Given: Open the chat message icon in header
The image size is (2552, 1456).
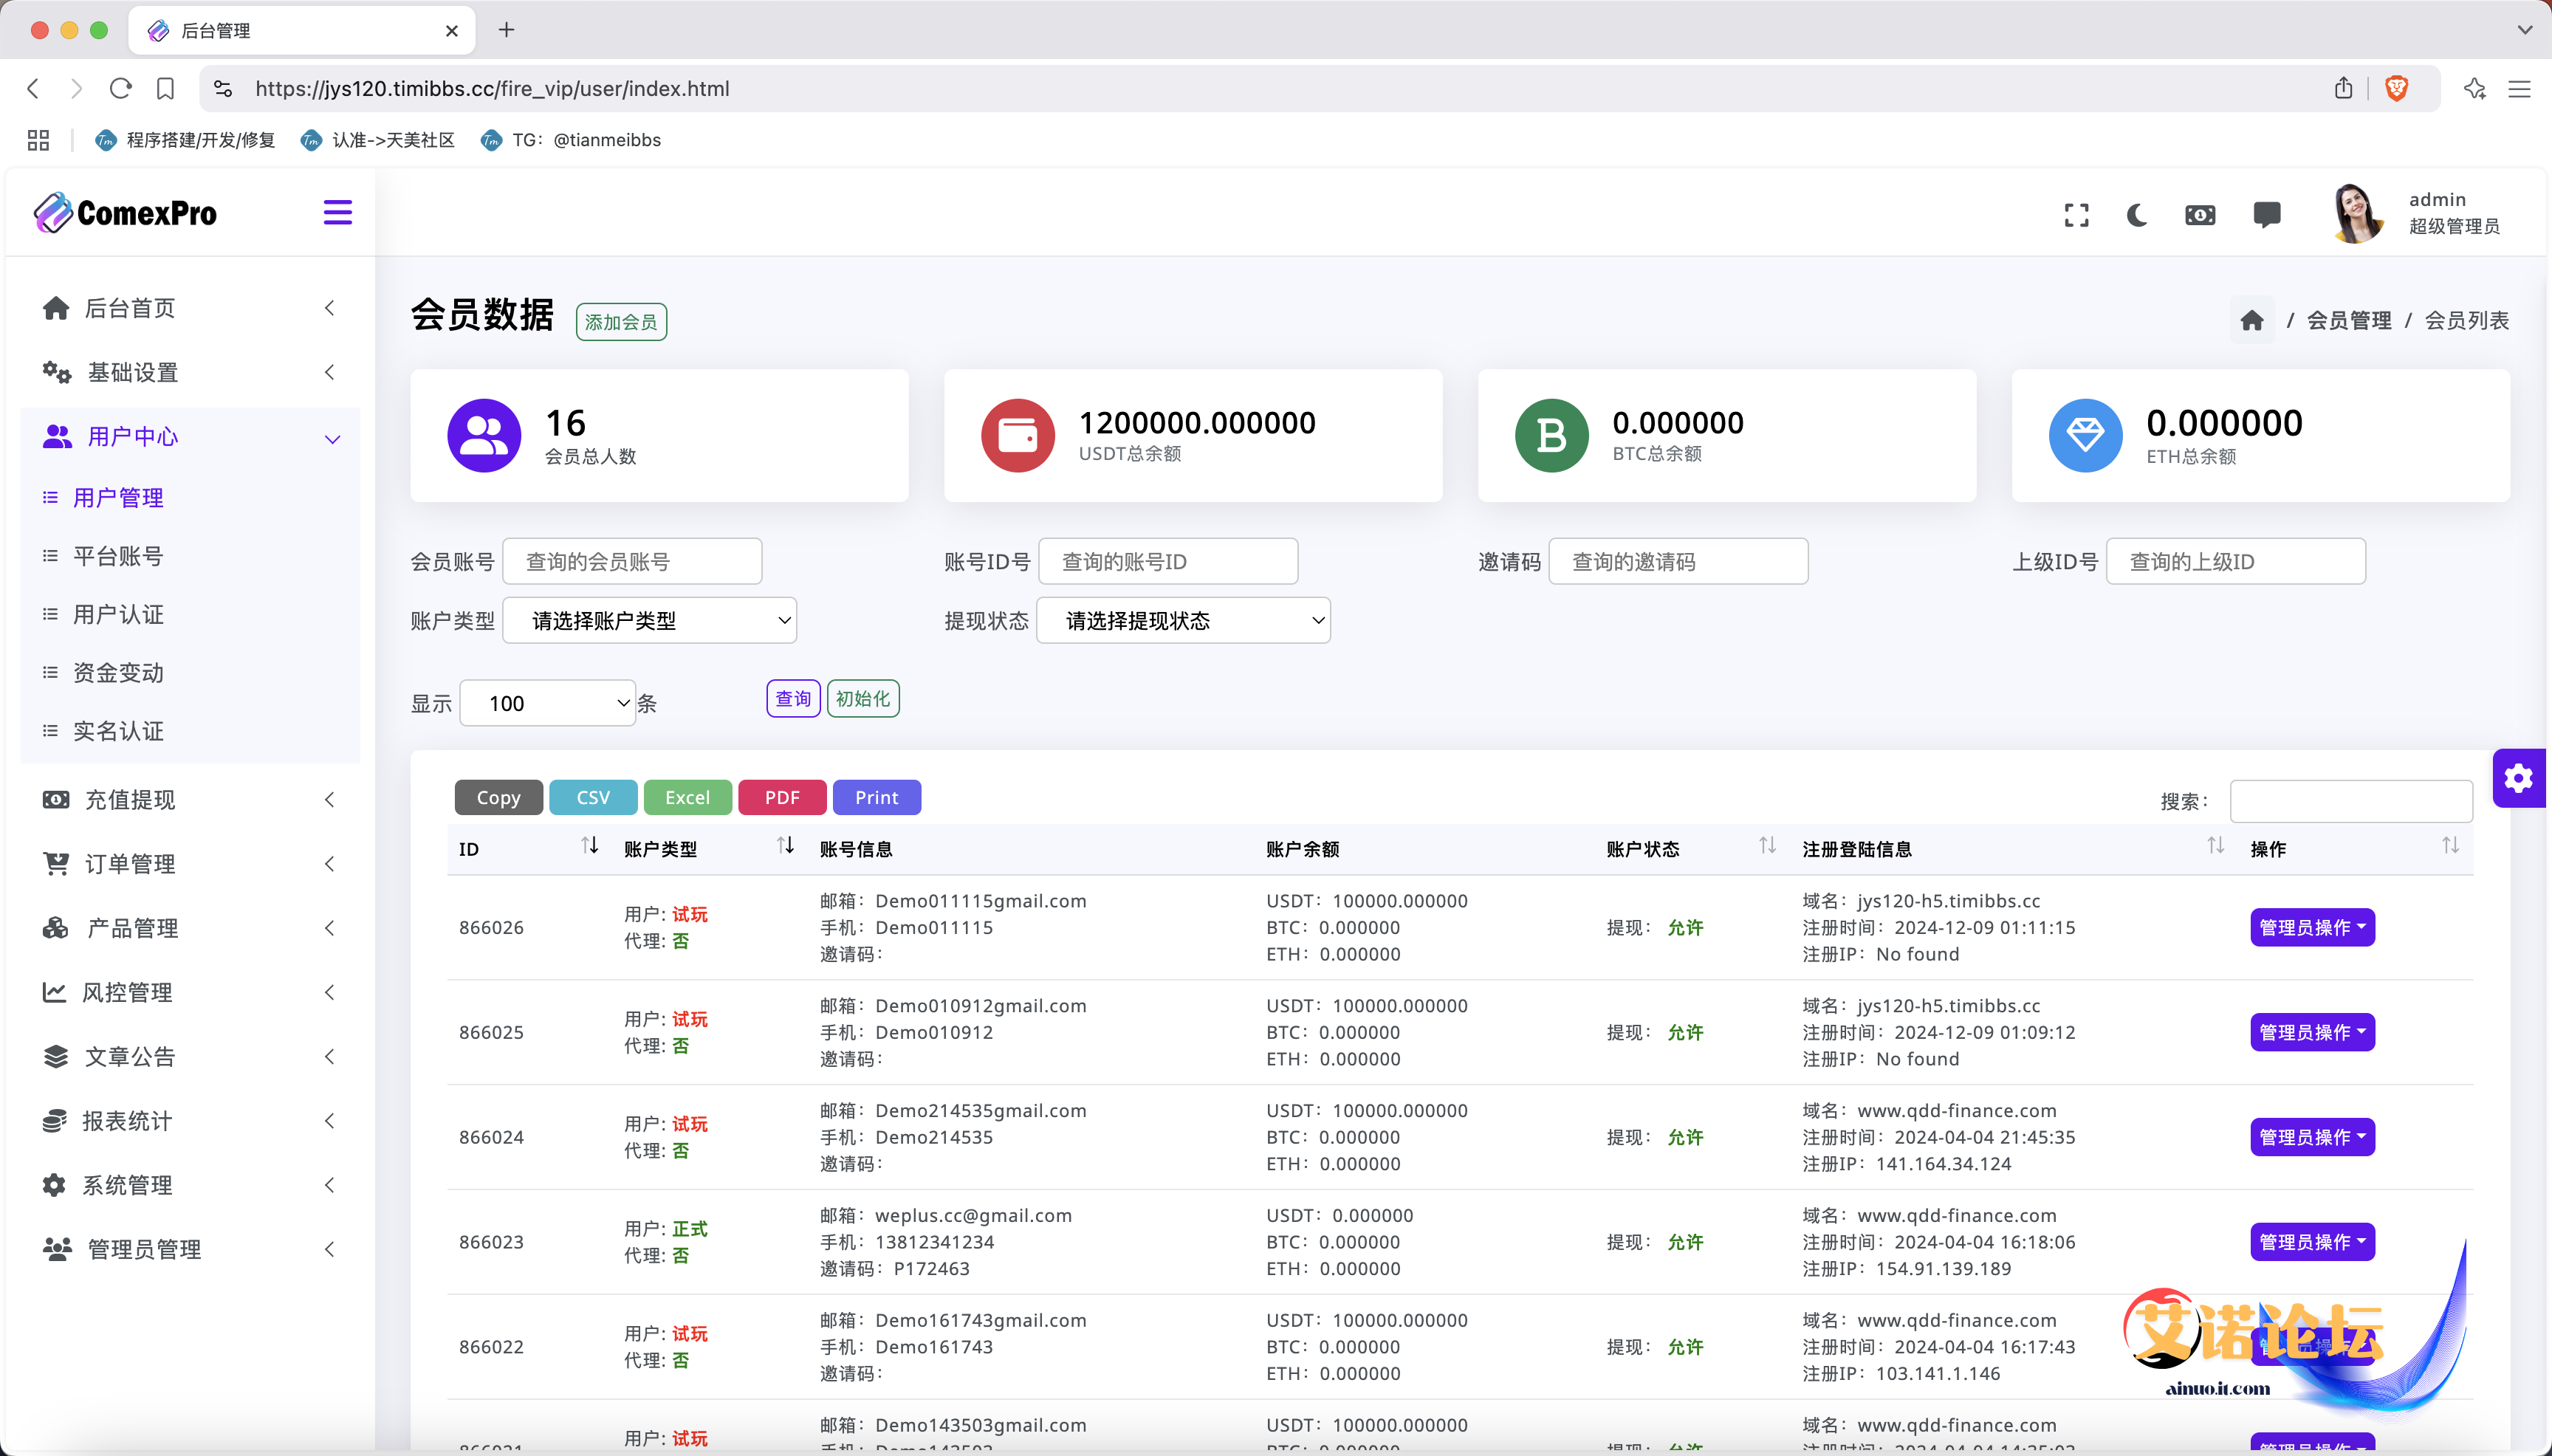Looking at the screenshot, I should click(2267, 215).
